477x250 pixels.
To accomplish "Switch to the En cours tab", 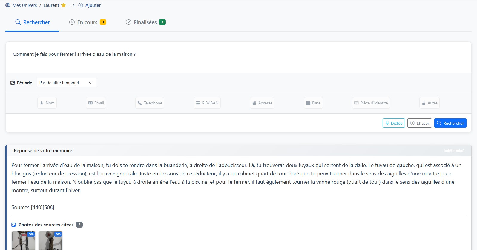I will coord(88,22).
